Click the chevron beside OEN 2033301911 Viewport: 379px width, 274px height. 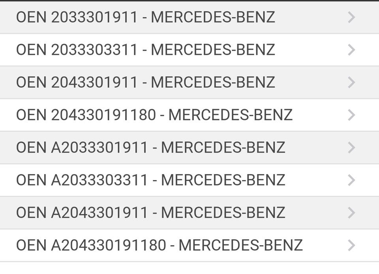tap(351, 17)
